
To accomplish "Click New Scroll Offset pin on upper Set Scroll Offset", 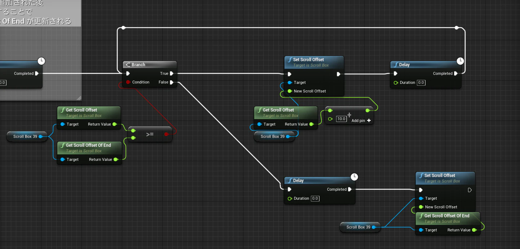I will tap(290, 91).
